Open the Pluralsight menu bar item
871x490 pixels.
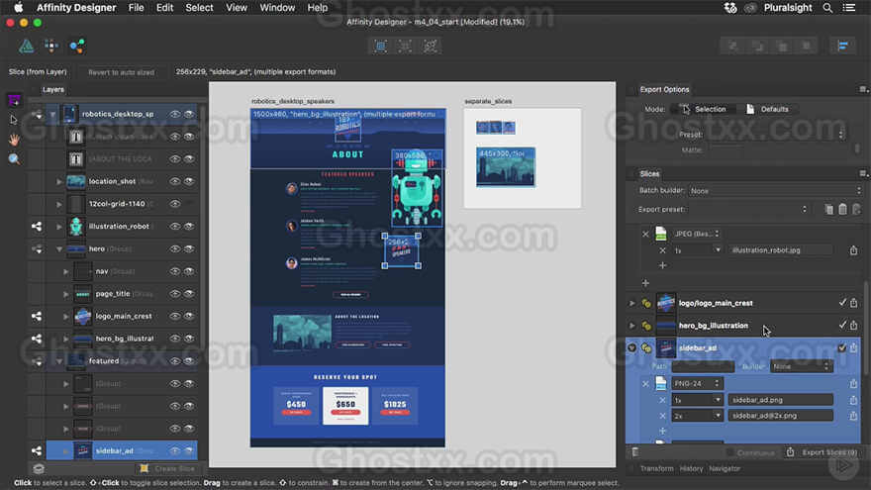click(787, 8)
